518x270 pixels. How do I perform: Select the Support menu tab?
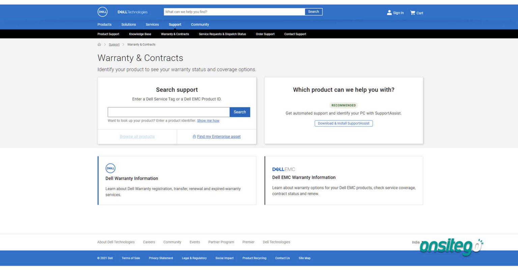coord(175,25)
